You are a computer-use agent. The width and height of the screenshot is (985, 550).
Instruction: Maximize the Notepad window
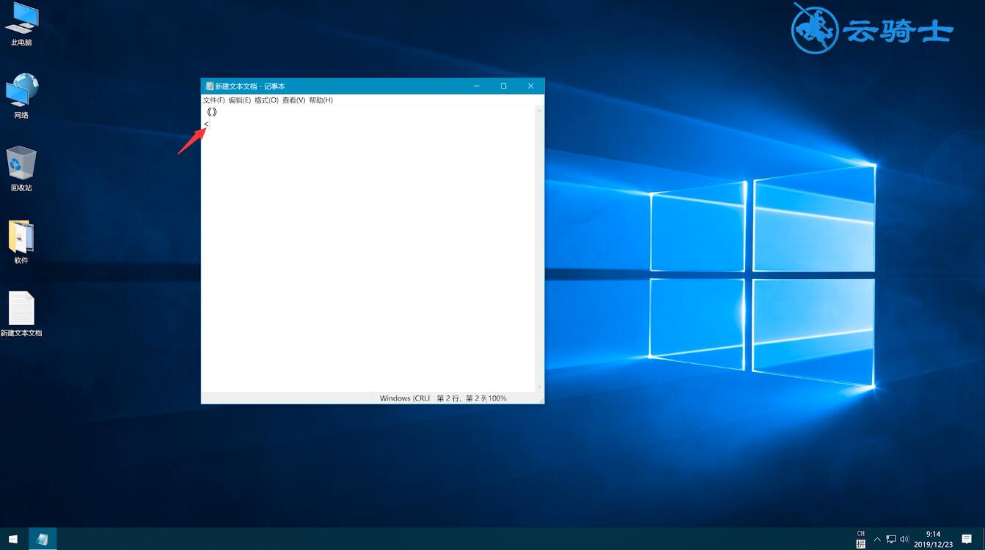(x=504, y=86)
